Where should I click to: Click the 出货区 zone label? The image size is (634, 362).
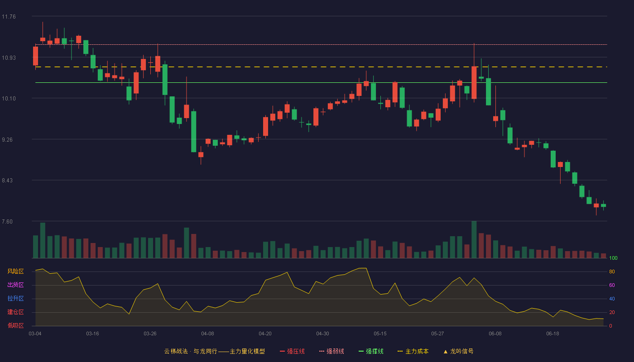point(15,285)
